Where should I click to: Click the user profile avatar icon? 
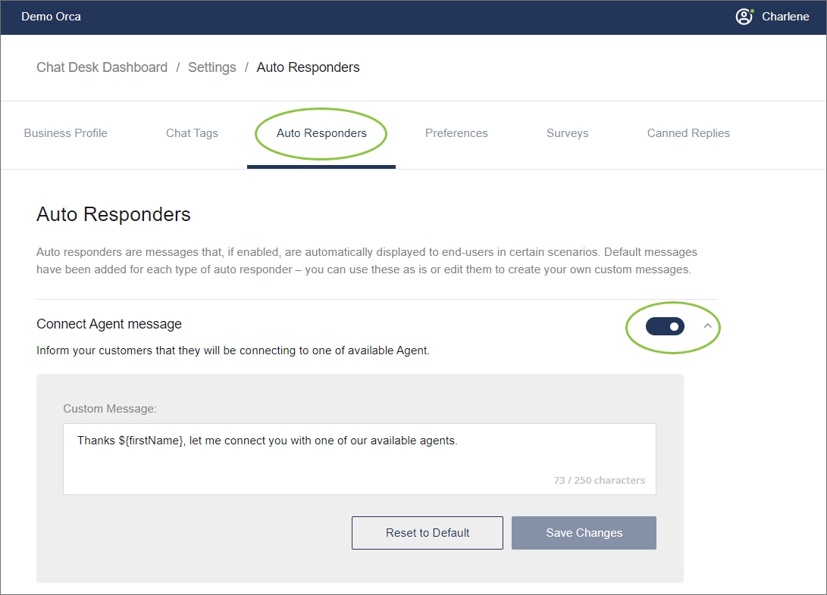(x=744, y=17)
